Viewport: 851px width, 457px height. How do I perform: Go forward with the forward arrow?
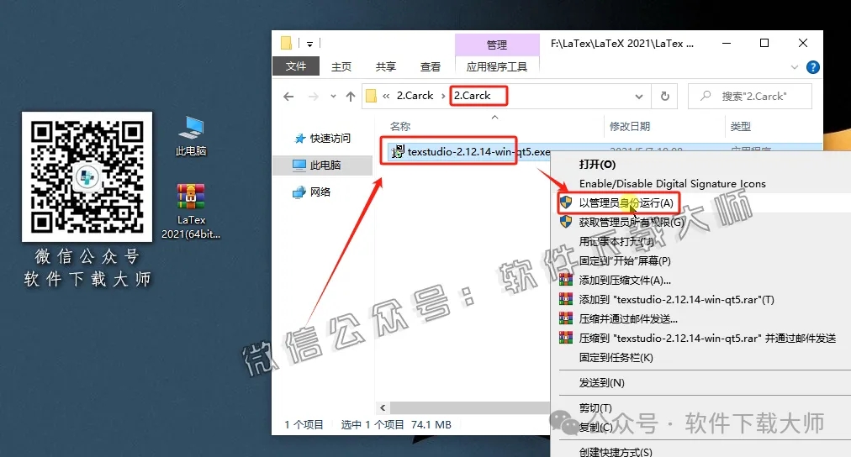[x=313, y=97]
